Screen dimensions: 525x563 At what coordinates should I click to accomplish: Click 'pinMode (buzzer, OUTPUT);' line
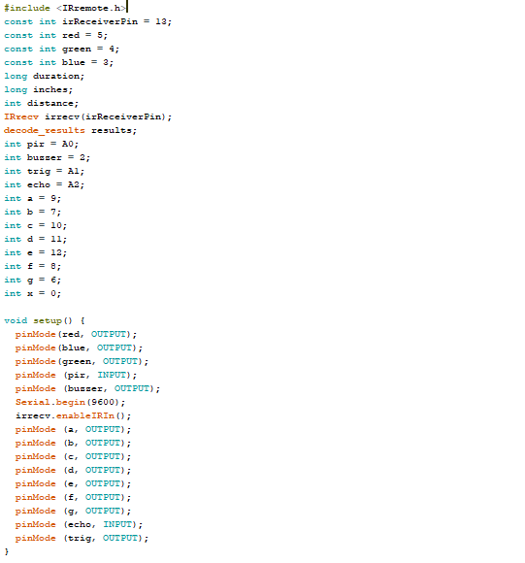(x=87, y=389)
